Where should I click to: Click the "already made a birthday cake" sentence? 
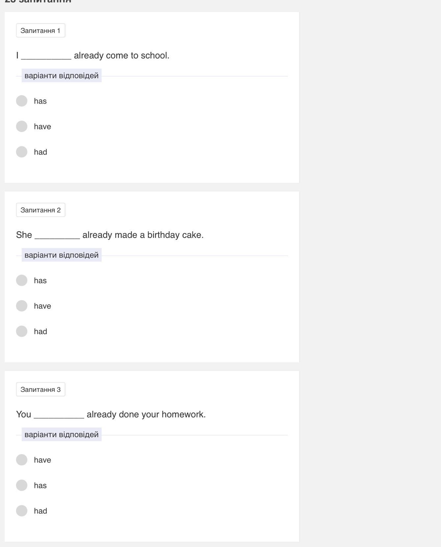143,235
